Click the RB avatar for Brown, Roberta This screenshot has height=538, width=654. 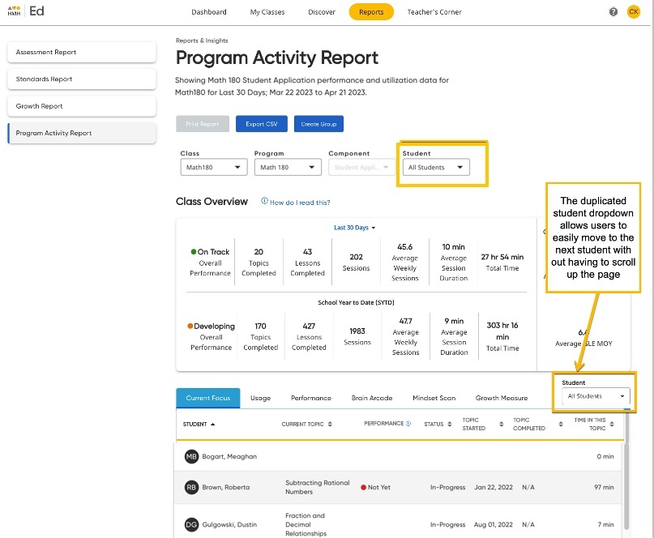[191, 487]
